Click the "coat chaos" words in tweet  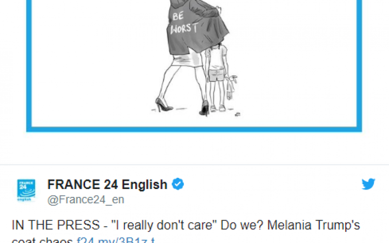point(42,240)
